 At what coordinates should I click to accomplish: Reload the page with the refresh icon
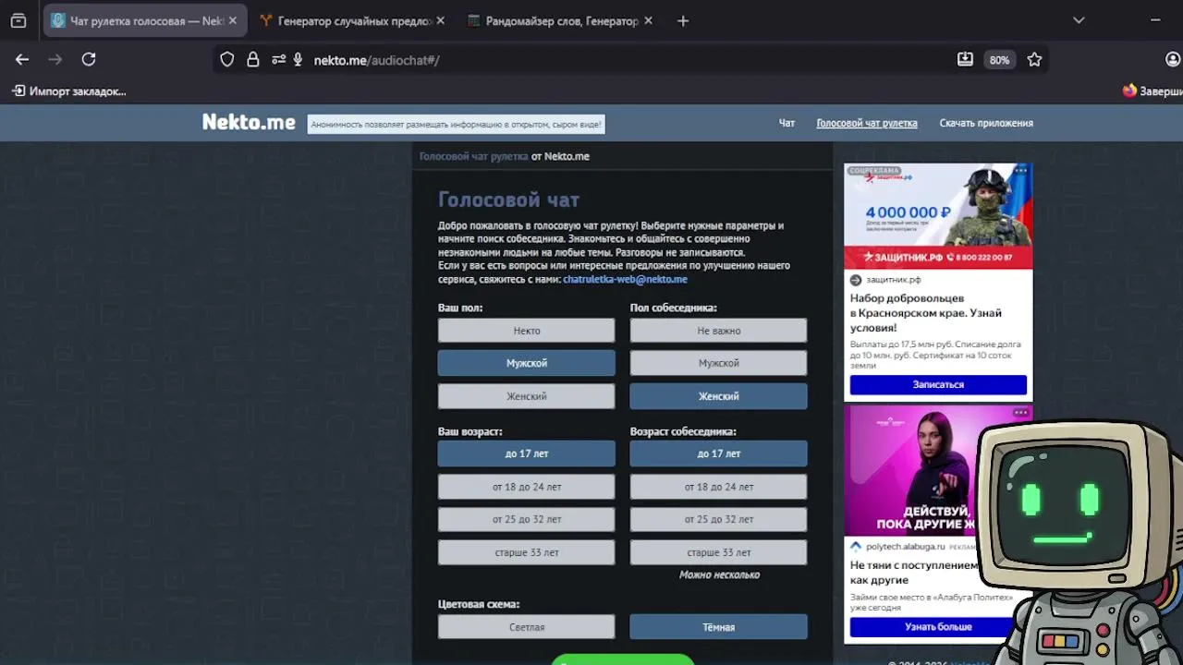click(89, 59)
